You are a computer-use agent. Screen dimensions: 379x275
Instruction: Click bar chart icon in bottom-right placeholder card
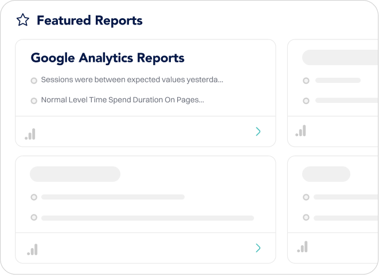(302, 246)
